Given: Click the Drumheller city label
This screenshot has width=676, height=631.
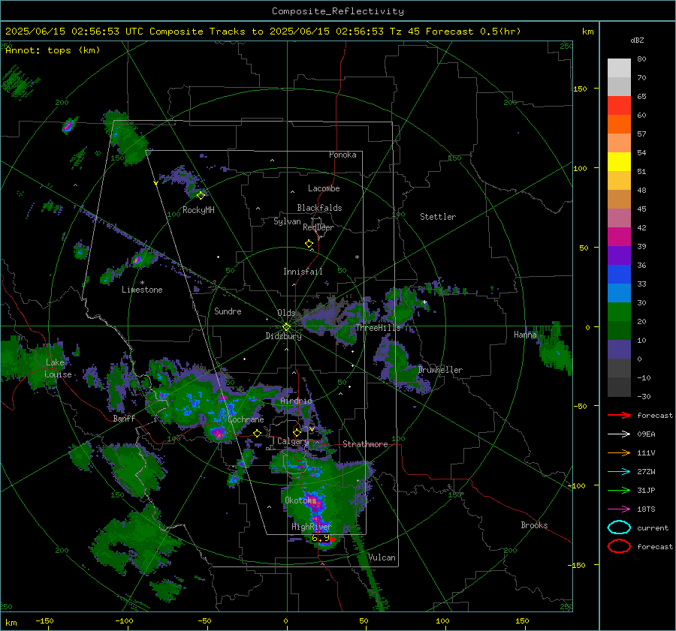Looking at the screenshot, I should (x=440, y=370).
